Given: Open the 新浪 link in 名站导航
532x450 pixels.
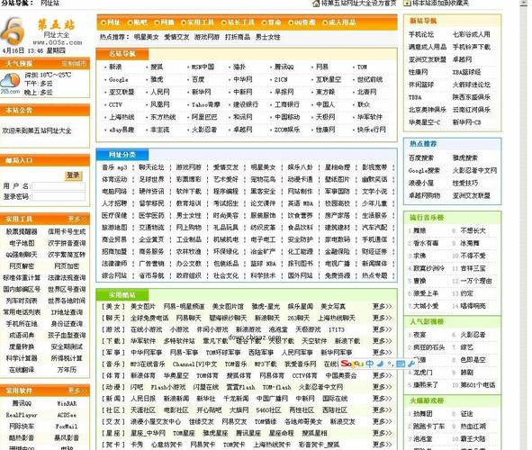Looking at the screenshot, I should click(115, 67).
